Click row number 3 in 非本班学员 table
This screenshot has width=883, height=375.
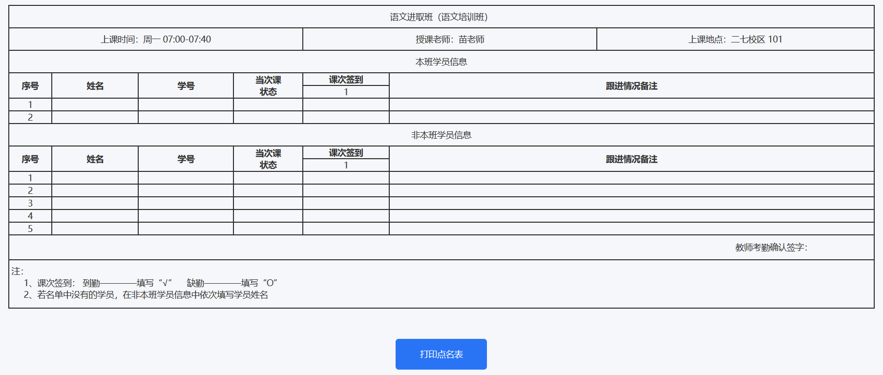[x=30, y=203]
